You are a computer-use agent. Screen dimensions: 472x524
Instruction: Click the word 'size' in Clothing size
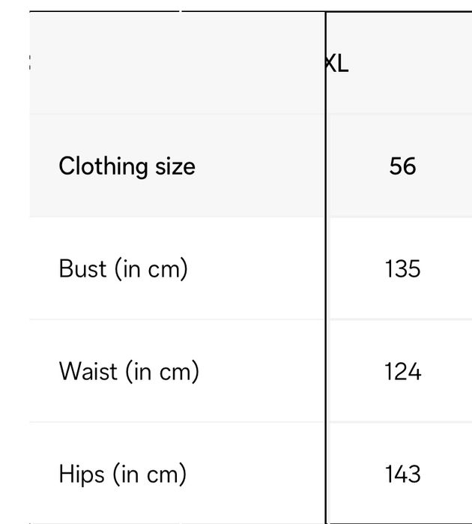(175, 166)
